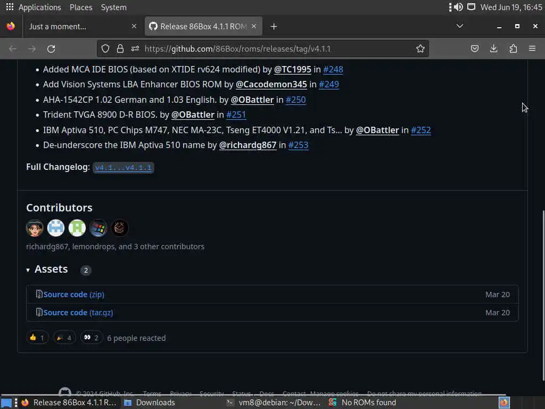545x409 pixels.
Task: Download Source code (zip)
Action: coord(73,294)
